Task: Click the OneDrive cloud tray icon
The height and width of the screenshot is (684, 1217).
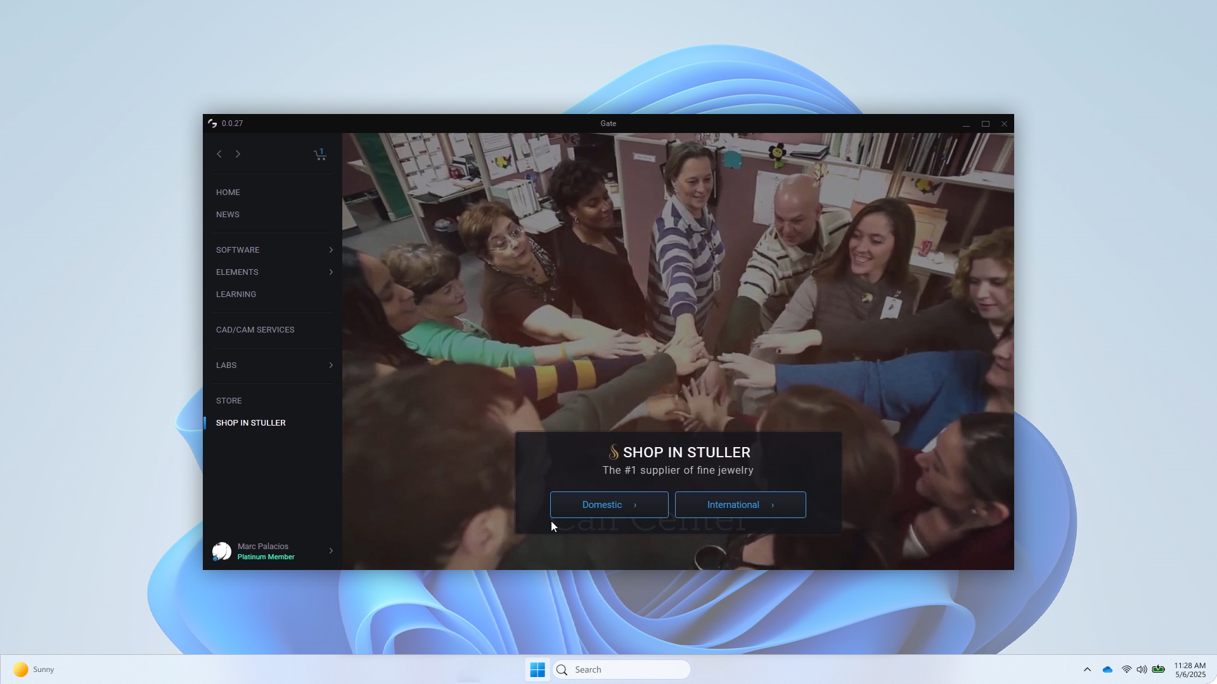Action: [1107, 669]
